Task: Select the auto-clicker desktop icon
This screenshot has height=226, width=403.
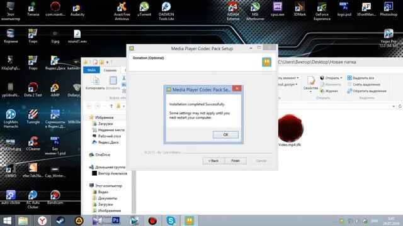Action: tap(11, 197)
